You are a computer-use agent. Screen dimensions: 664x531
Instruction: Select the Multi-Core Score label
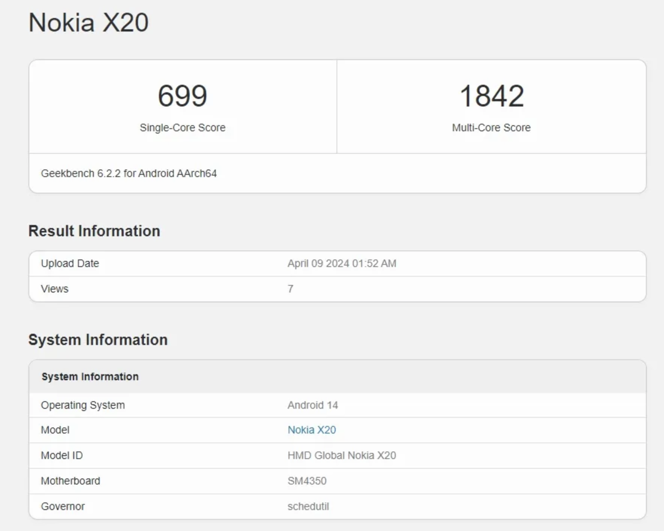coord(491,128)
